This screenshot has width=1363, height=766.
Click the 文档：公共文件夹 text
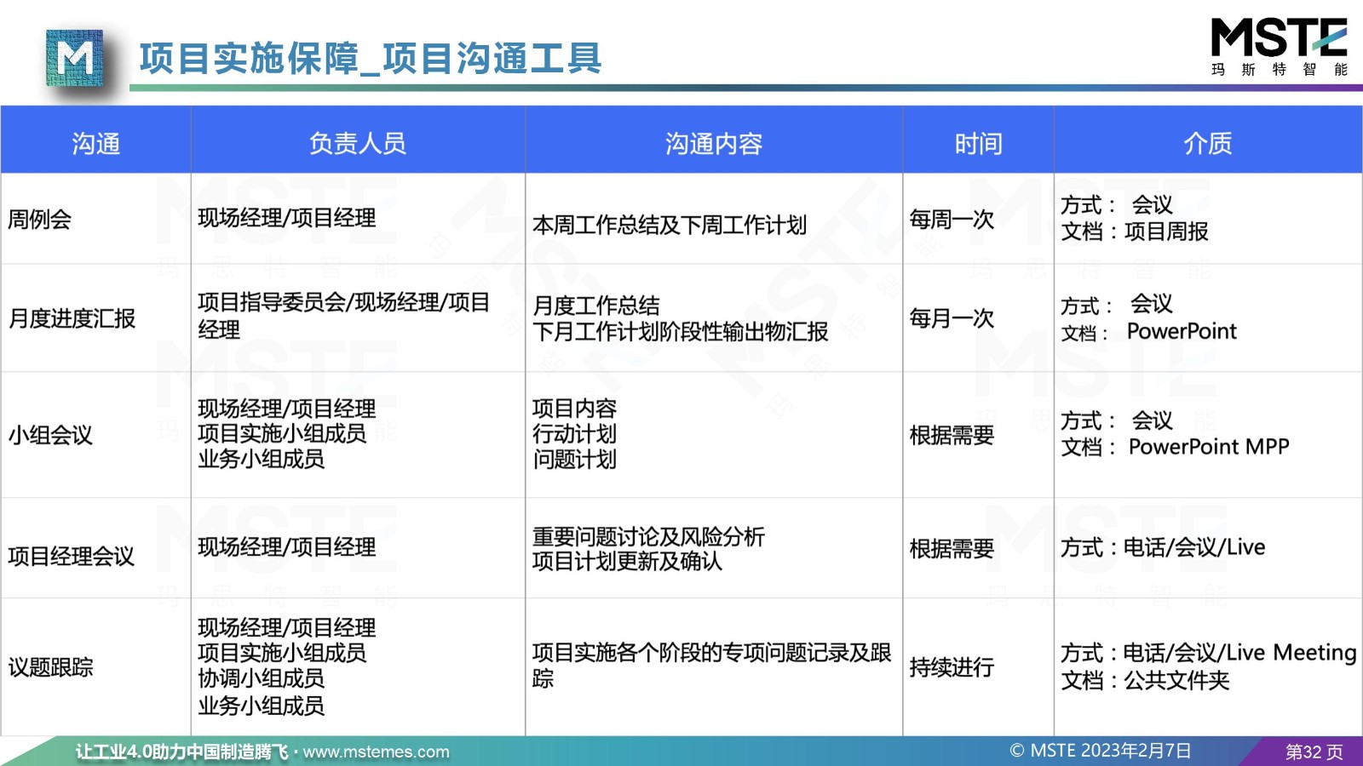point(1145,680)
